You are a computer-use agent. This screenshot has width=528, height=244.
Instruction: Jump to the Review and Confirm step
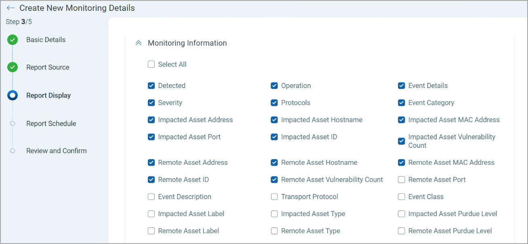click(x=56, y=151)
